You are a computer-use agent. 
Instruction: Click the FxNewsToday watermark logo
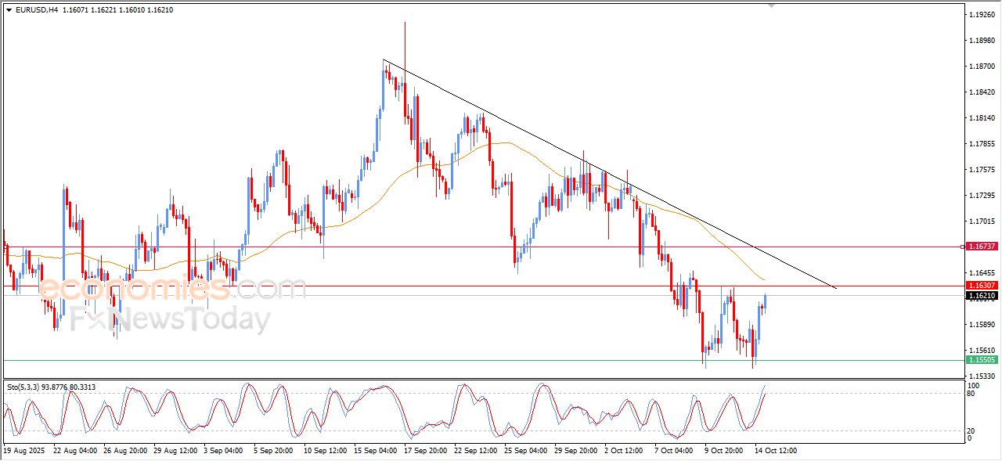click(x=170, y=320)
